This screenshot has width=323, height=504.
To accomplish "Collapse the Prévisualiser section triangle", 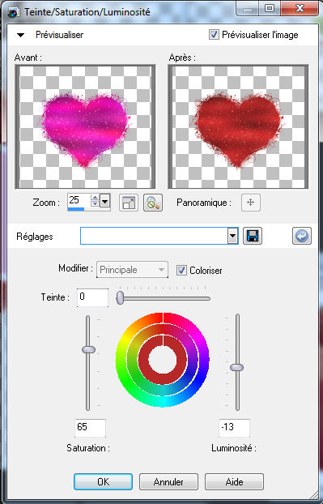I will 20,35.
